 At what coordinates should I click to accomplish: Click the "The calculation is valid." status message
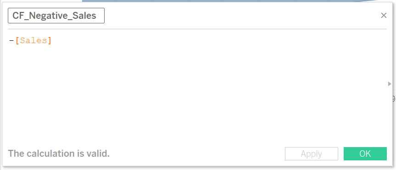click(x=59, y=154)
